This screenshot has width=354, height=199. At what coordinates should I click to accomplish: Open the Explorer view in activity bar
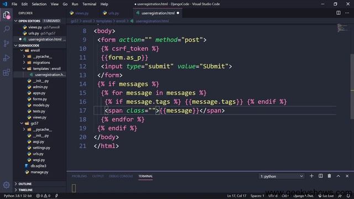click(6, 15)
